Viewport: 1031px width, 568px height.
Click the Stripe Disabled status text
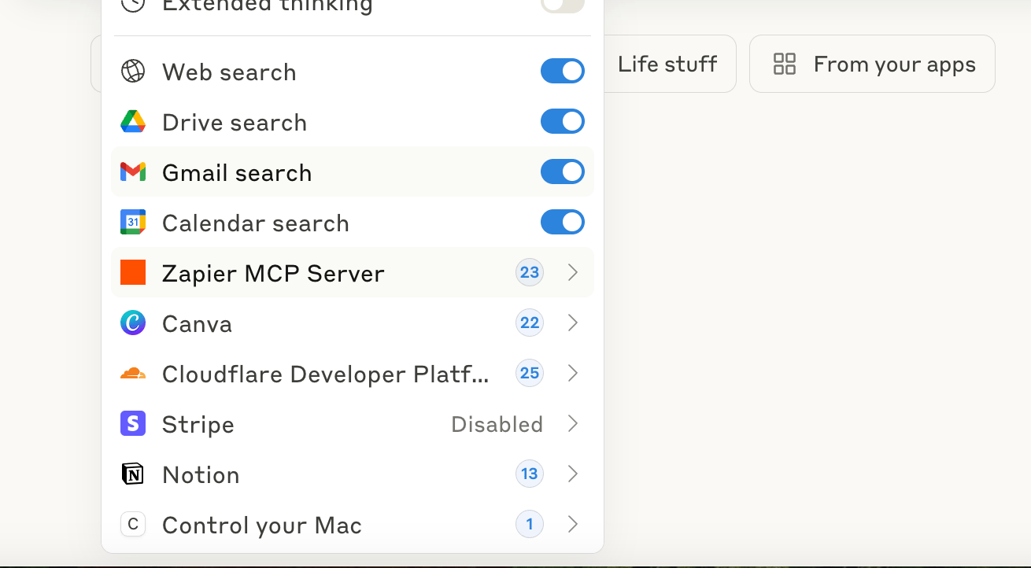point(497,424)
